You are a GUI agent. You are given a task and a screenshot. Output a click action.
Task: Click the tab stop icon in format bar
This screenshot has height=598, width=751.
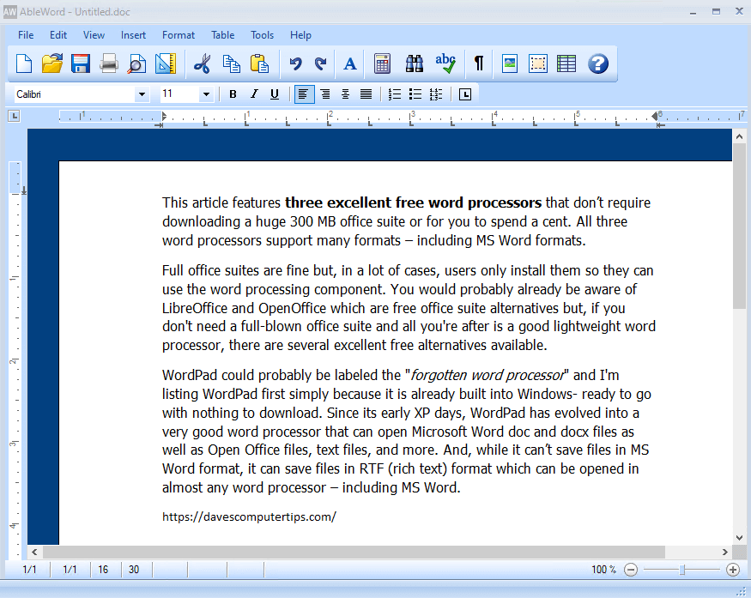(x=465, y=94)
